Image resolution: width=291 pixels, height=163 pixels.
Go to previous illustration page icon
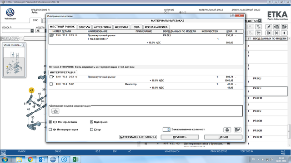coord(276,27)
